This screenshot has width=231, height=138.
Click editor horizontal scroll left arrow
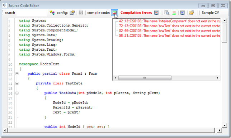coord(5,130)
